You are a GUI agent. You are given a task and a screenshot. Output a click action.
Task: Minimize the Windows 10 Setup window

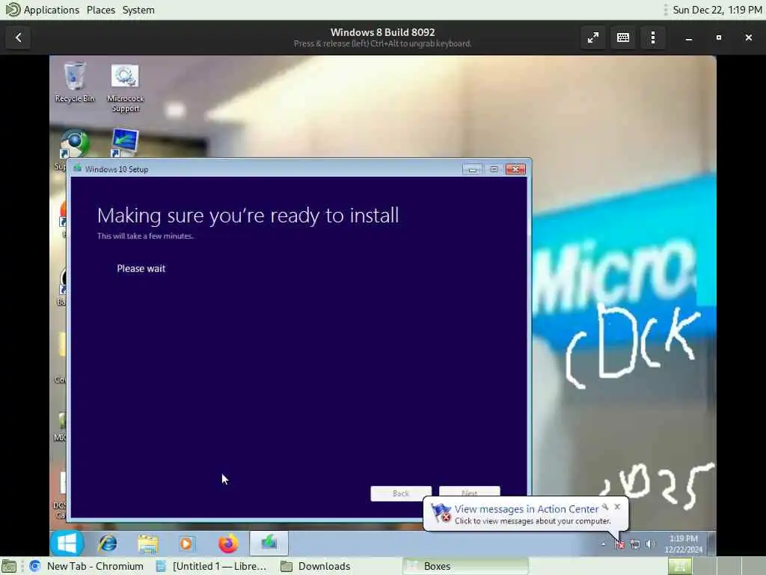click(472, 169)
